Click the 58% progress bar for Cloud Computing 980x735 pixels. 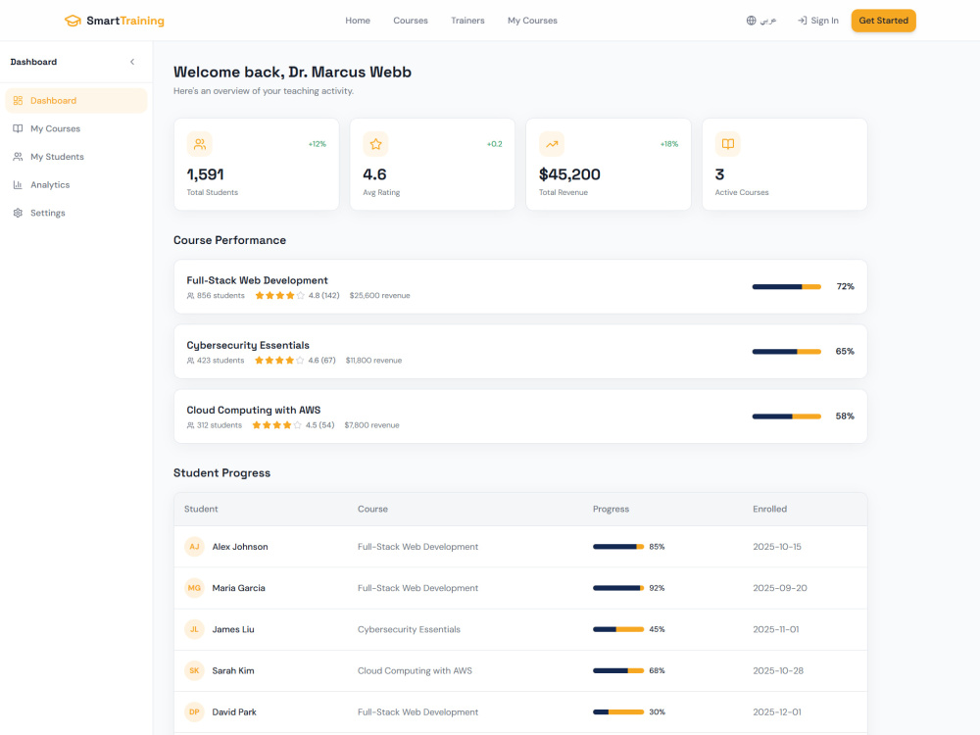coord(786,416)
